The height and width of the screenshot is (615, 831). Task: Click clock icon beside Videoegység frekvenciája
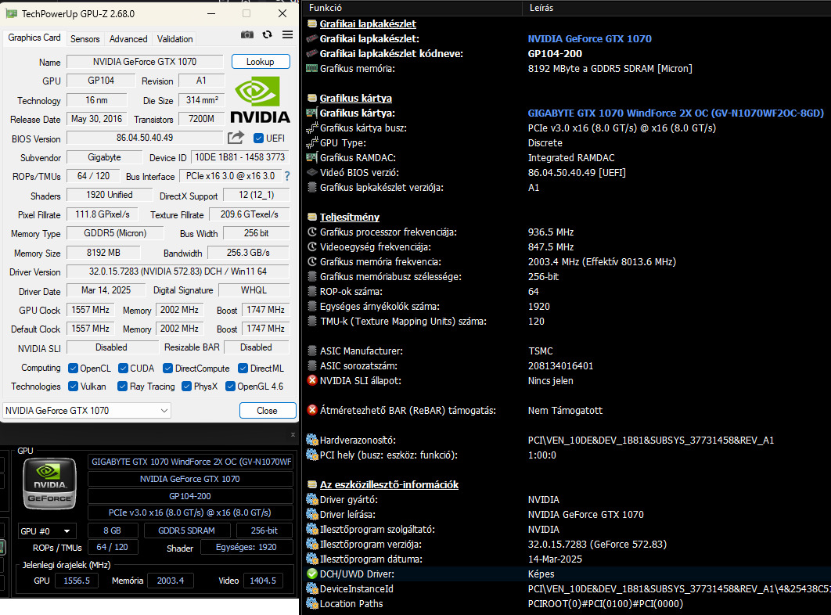click(312, 246)
